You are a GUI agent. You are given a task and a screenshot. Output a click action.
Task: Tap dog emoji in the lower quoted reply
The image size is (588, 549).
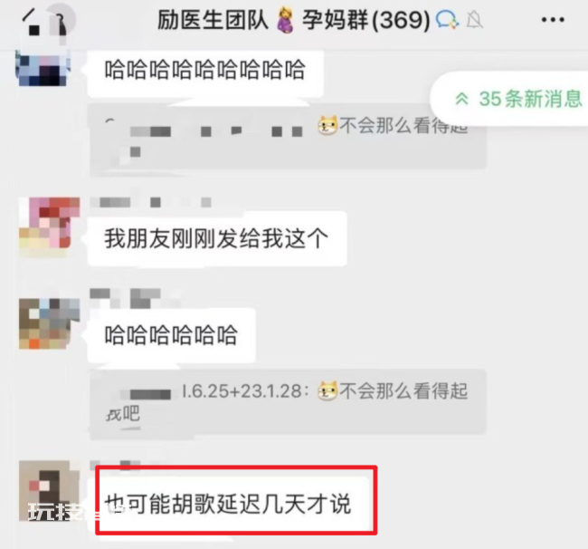point(327,390)
